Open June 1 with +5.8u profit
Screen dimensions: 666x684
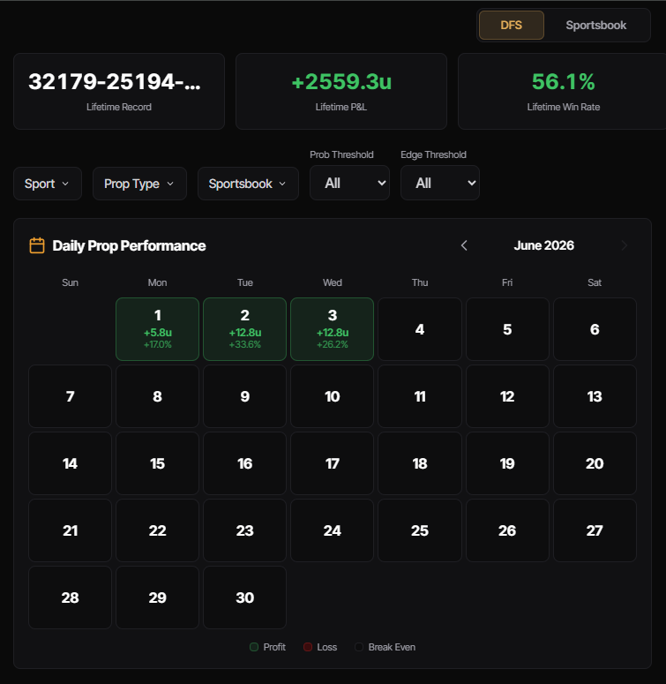coord(157,329)
